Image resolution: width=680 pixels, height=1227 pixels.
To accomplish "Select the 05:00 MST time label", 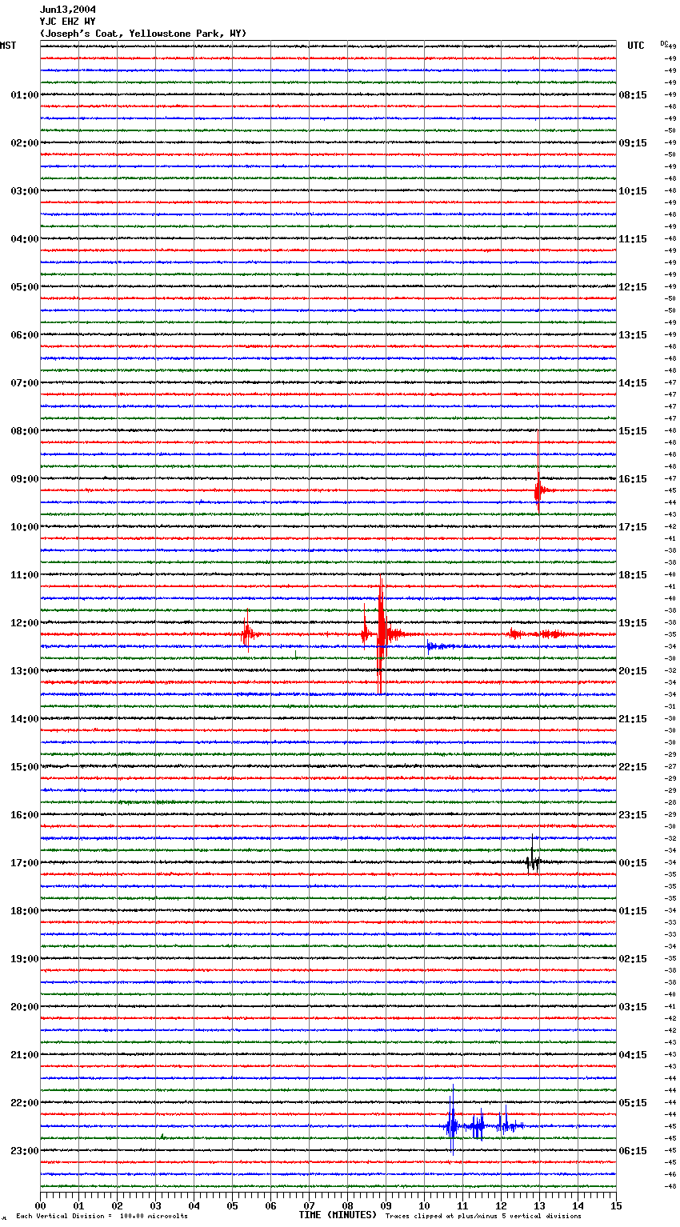I will [25, 287].
